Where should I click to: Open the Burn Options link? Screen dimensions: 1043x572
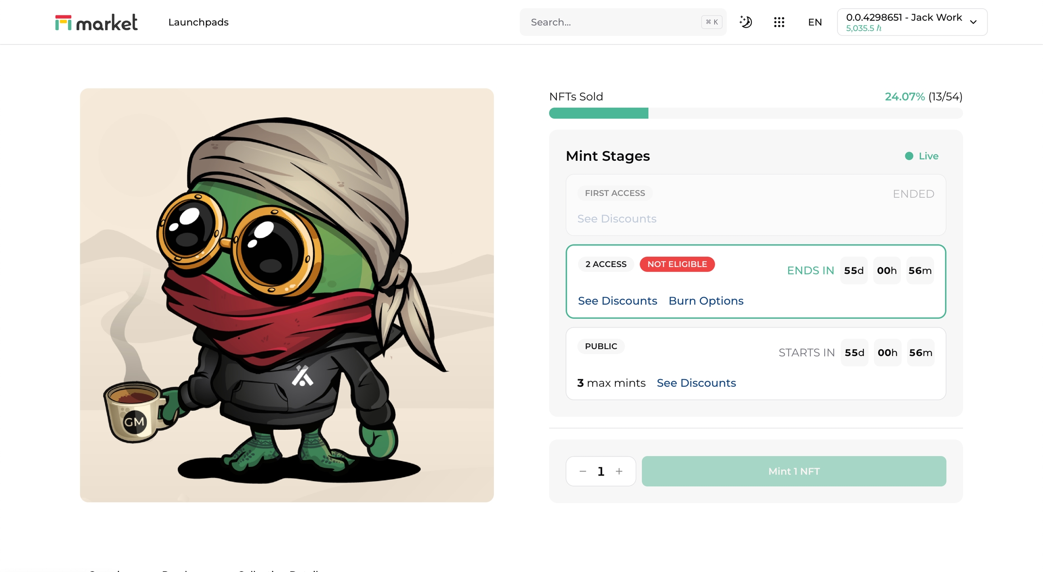point(706,301)
